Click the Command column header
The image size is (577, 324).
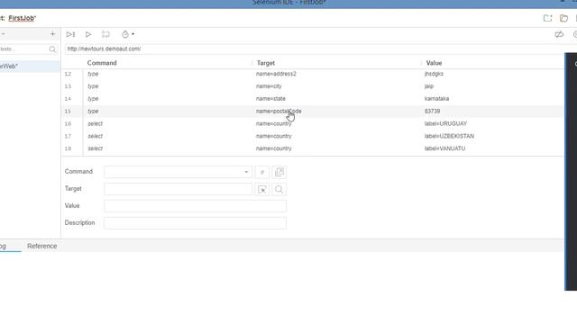click(x=102, y=63)
